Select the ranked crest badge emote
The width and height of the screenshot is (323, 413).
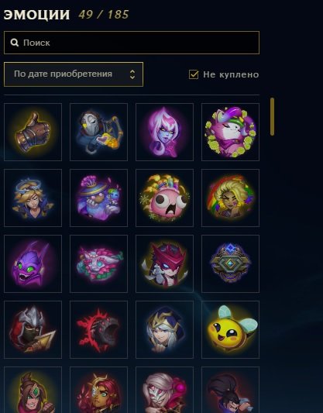click(230, 263)
